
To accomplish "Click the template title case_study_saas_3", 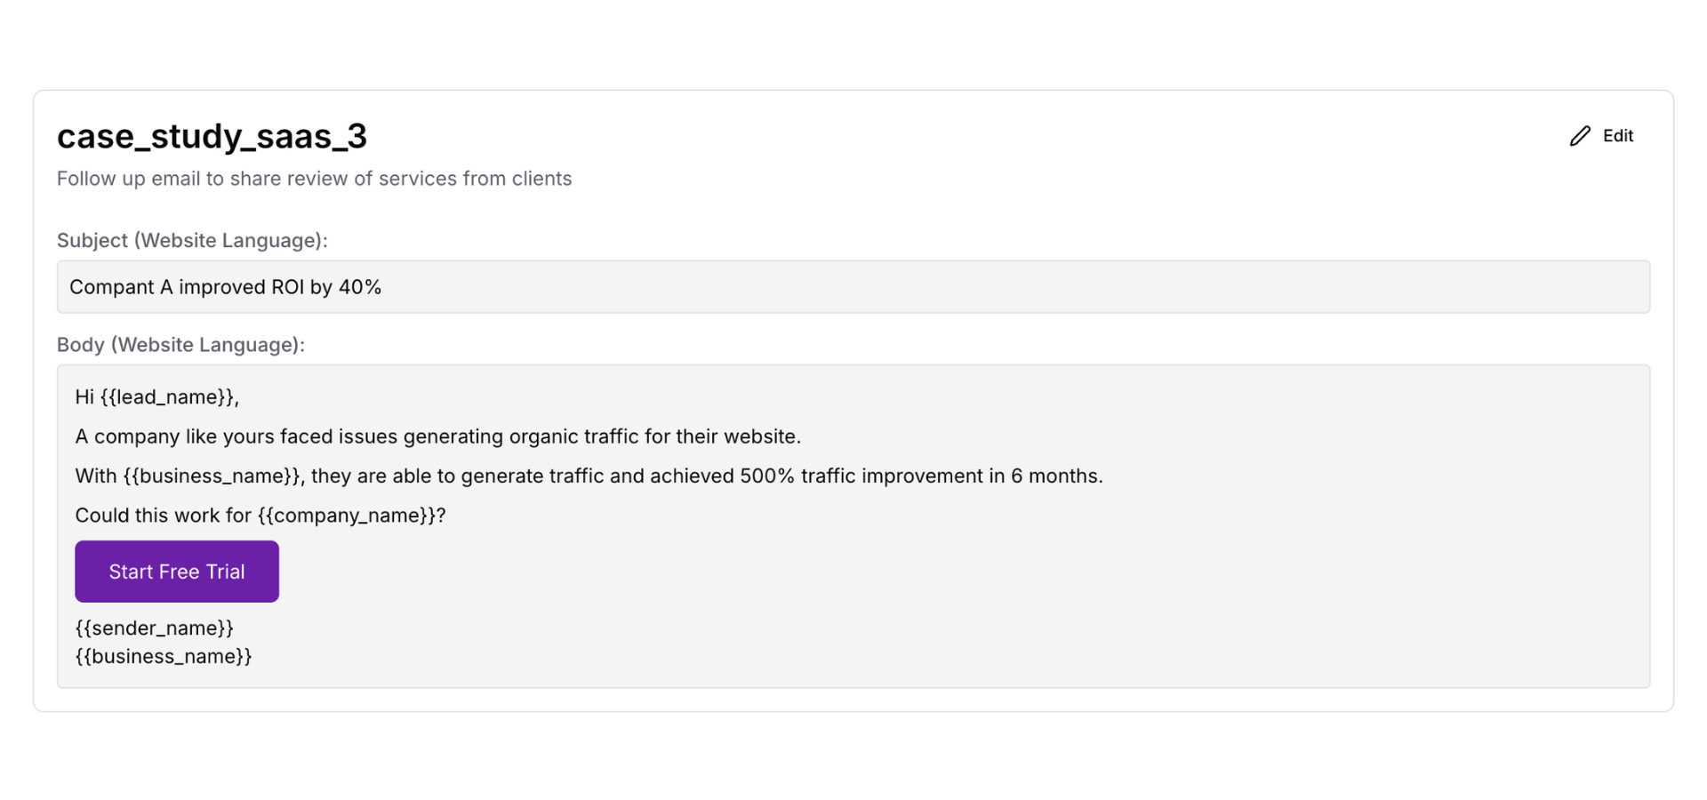I will pyautogui.click(x=212, y=136).
